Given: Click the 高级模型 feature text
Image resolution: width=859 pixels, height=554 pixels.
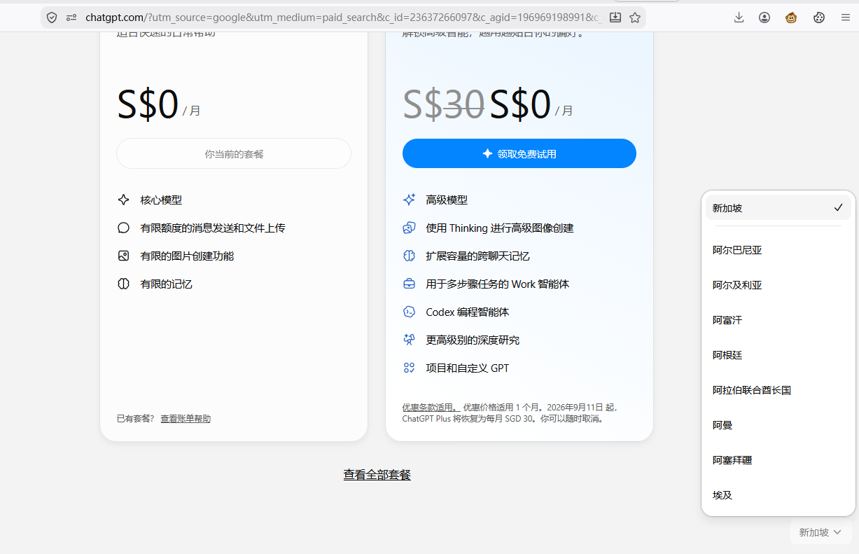Looking at the screenshot, I should point(447,200).
